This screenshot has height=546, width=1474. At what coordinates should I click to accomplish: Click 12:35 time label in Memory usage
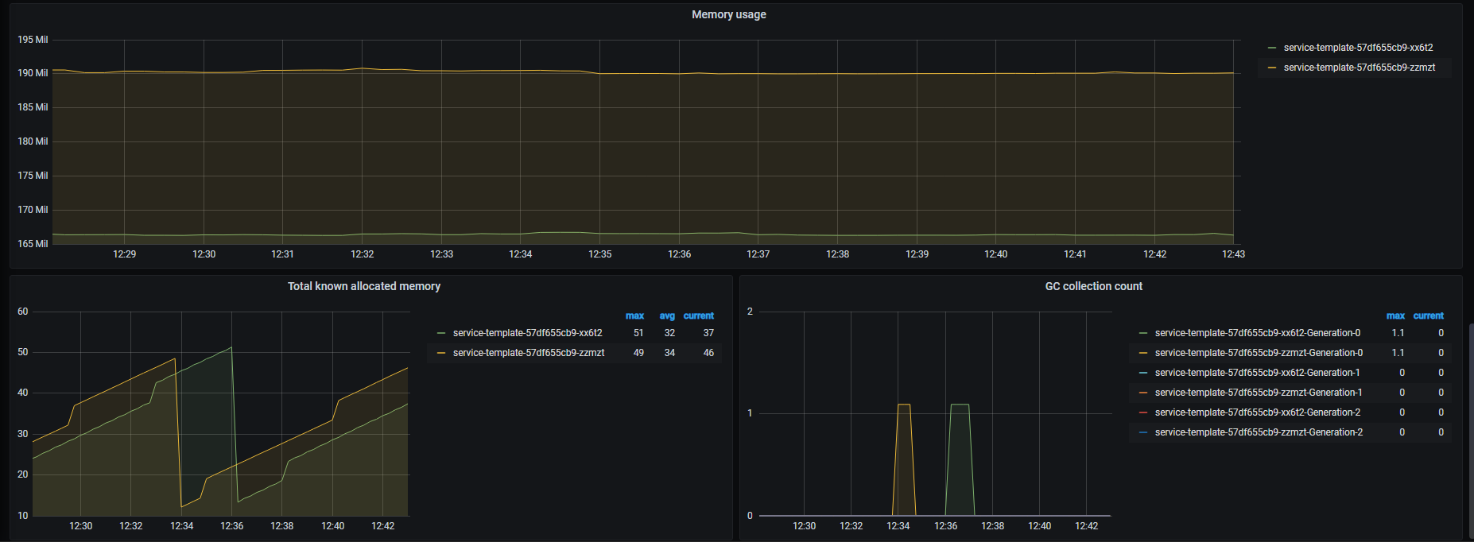pos(600,254)
